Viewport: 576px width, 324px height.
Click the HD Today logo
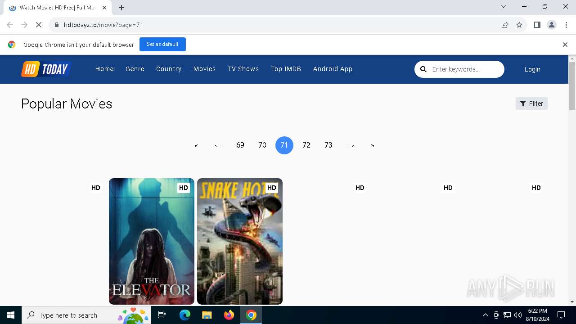46,69
